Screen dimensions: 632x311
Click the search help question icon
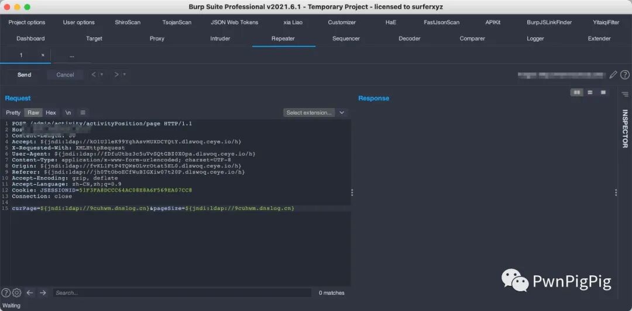tap(6, 293)
